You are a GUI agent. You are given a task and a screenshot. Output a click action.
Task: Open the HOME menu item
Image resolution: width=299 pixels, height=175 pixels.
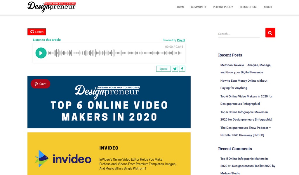coord(180,7)
